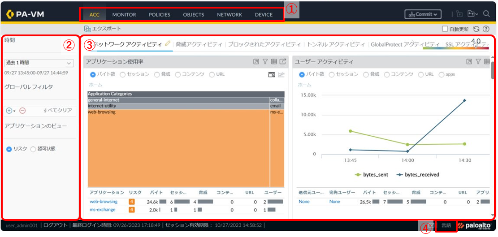Remove global filter with red minus icon
498x237 pixels.
(22, 110)
